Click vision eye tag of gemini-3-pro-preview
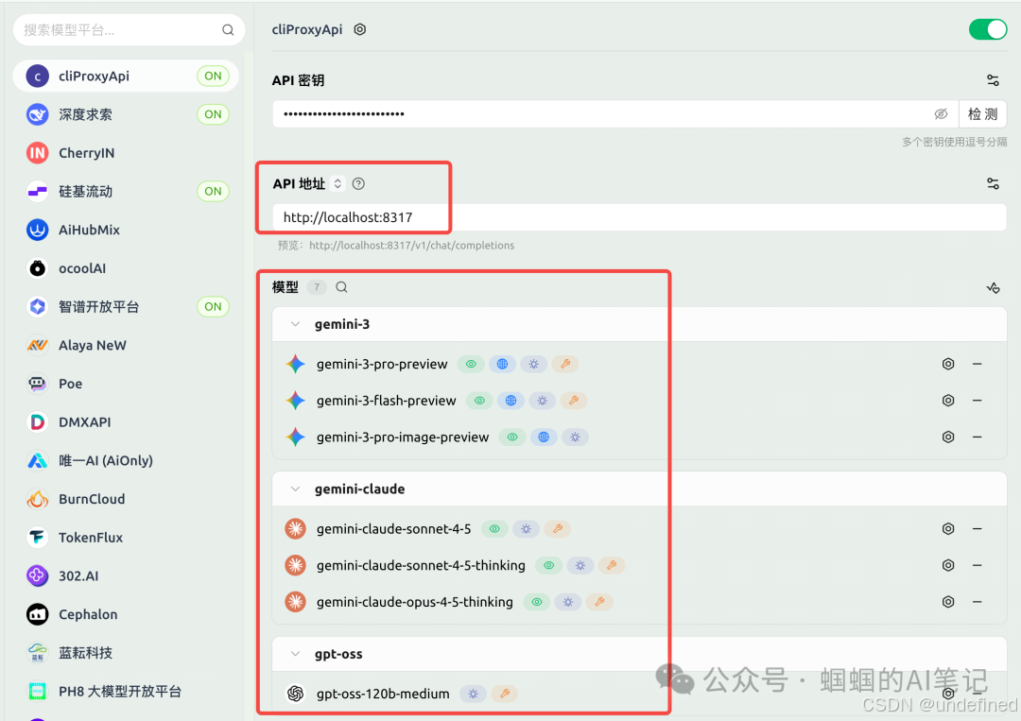 point(471,364)
